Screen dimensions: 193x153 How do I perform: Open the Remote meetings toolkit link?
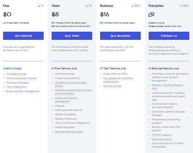point(69,132)
